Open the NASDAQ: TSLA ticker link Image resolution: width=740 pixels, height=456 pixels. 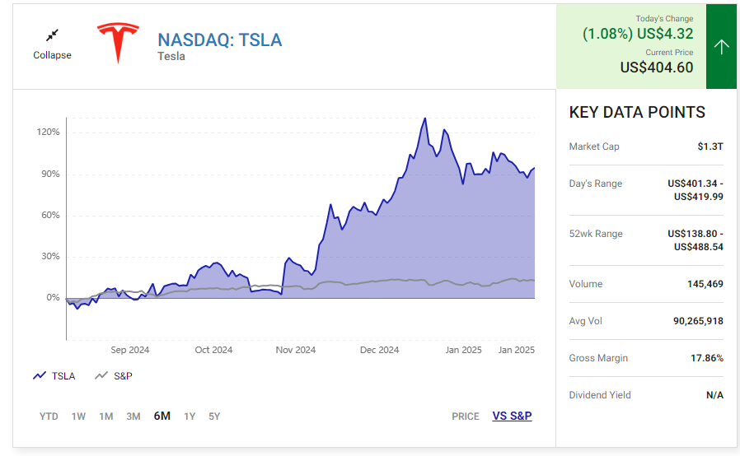[219, 40]
